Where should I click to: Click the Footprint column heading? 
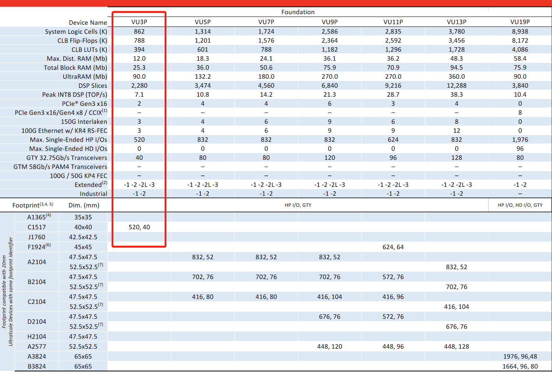point(33,205)
